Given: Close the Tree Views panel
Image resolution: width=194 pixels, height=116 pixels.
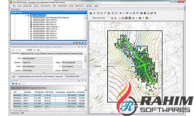Looking at the screenshot, I should tap(85, 9).
